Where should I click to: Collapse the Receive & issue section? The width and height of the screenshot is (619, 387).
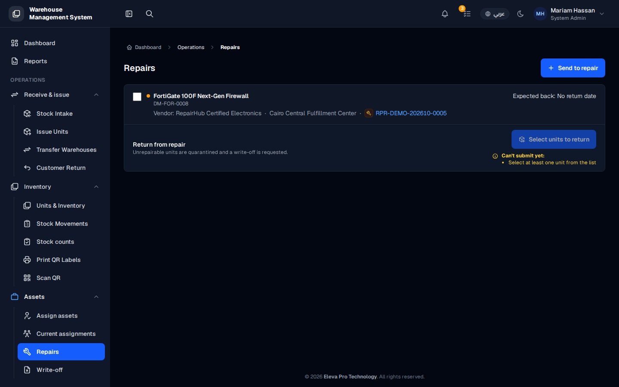(55, 95)
